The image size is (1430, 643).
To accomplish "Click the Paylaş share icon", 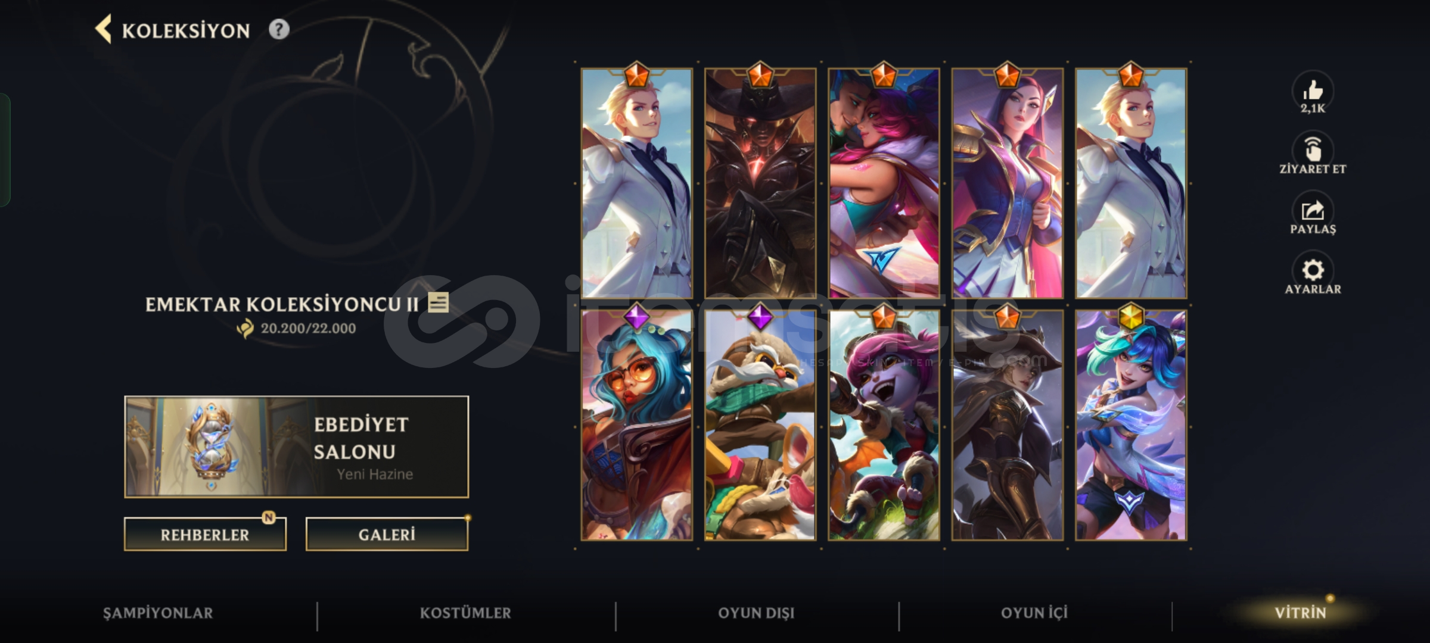I will [1313, 210].
